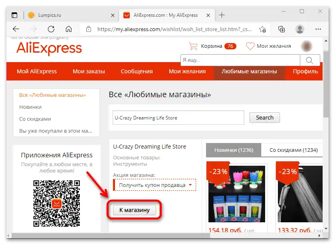Open the Профиль menu item
The width and height of the screenshot is (335, 245).
click(305, 71)
